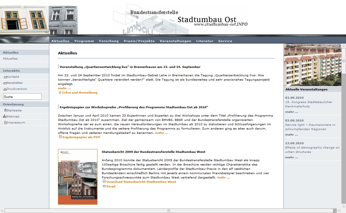346x213 pixels.
Task: Click the sitemap tree icon
Action: pyautogui.click(x=4, y=117)
